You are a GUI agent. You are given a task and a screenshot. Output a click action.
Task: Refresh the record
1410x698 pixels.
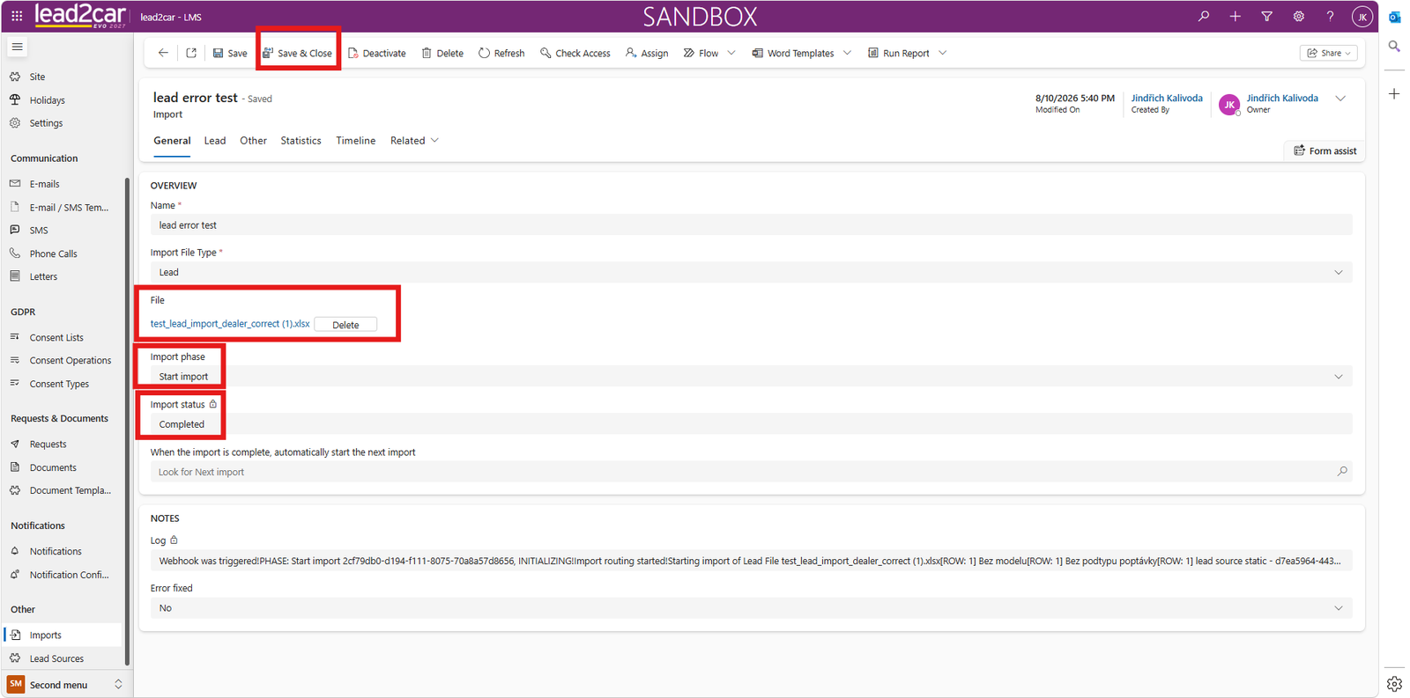[501, 53]
